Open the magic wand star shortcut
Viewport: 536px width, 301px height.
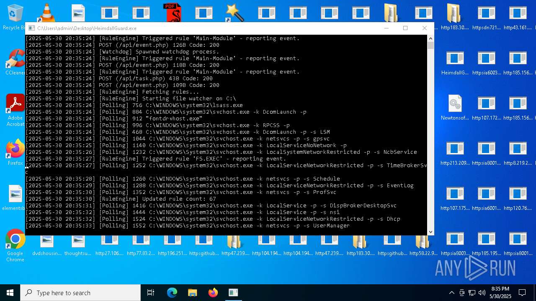coord(235,13)
